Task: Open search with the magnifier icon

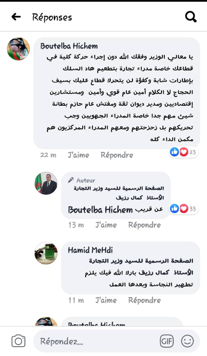Action: (x=191, y=17)
